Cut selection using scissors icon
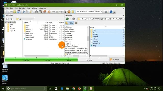Screen dimensions: 163x91 tap(24, 12)
